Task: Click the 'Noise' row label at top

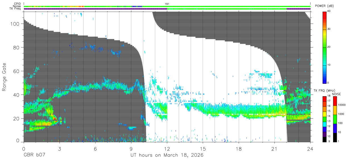Action: (17, 6)
